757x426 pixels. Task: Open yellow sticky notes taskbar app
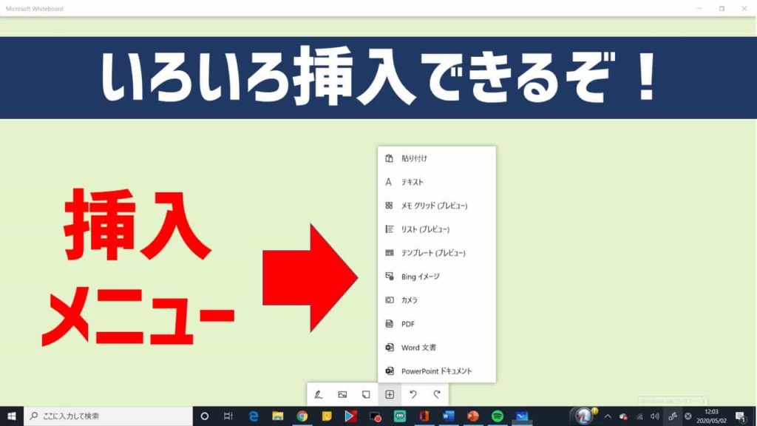[327, 416]
